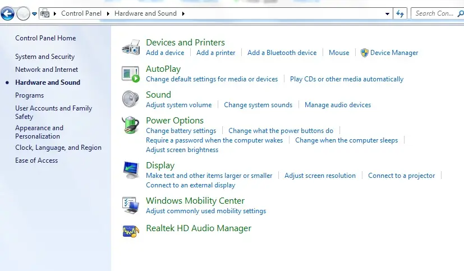
Task: Refresh the Control Panel view
Action: 400,13
